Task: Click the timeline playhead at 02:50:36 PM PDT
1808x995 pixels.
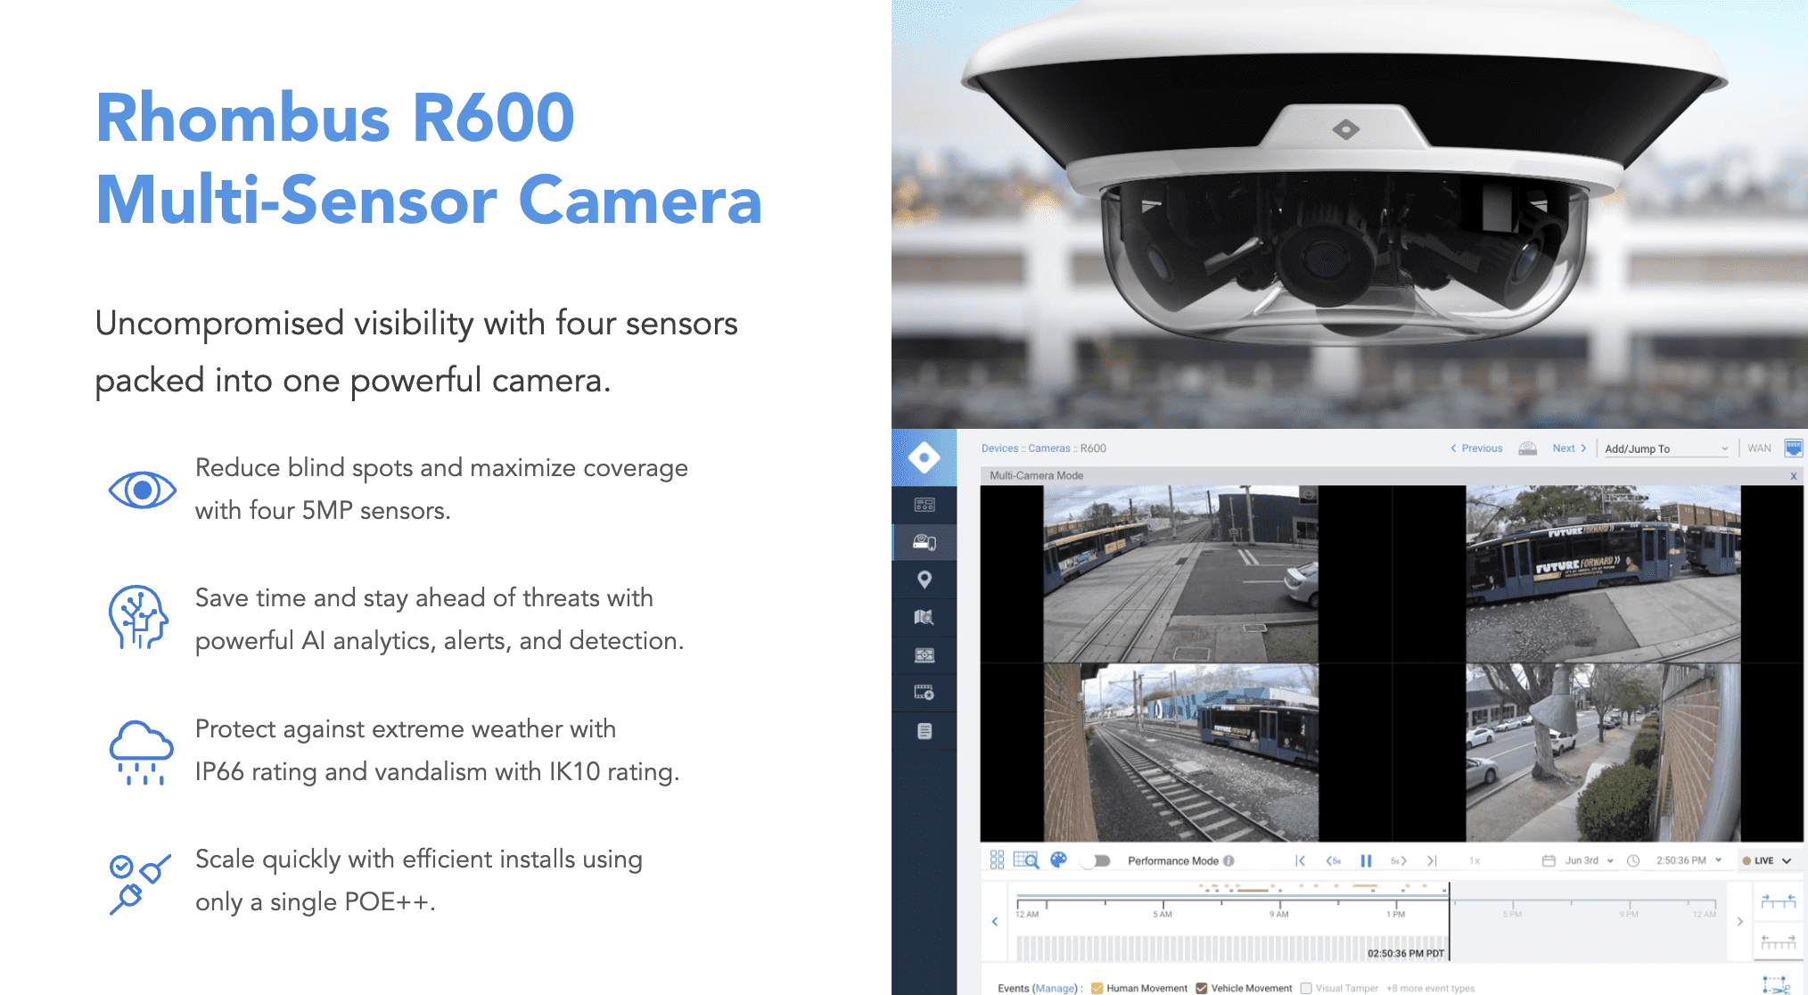Action: (x=1449, y=921)
